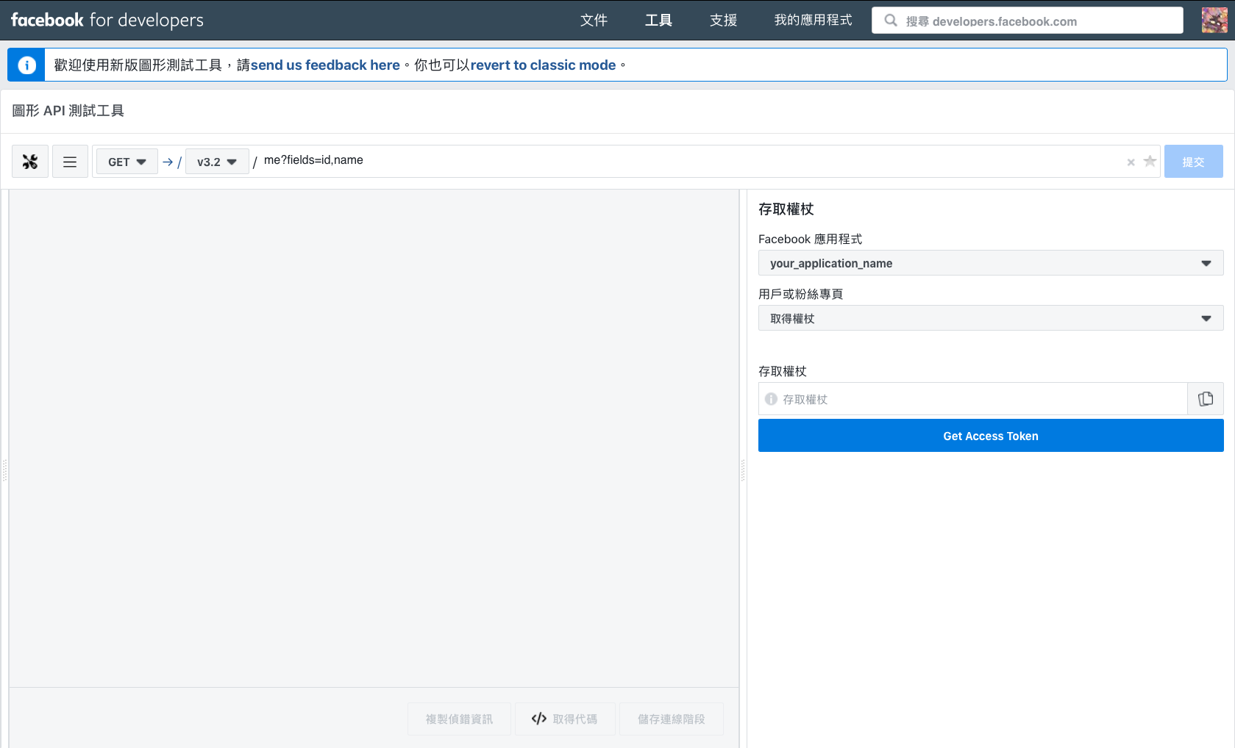Focus the developers.facebook.com search box

[1028, 21]
